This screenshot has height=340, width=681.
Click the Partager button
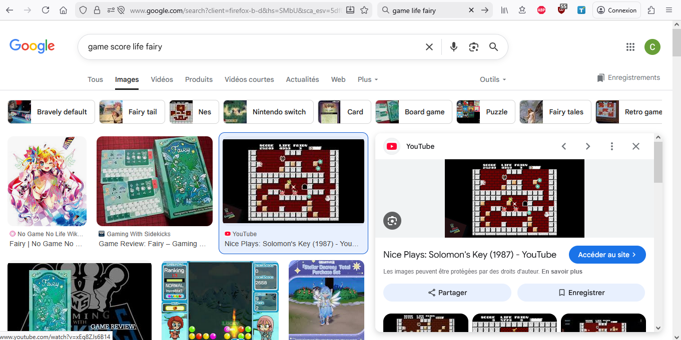[447, 293]
